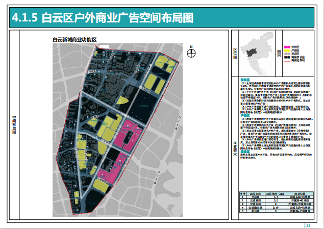Select the magenta legend swatch
Image resolution: width=324 pixels, height=229 pixels.
tap(287, 47)
